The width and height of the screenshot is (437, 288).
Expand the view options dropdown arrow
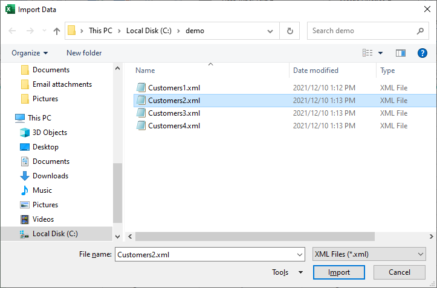(x=381, y=53)
